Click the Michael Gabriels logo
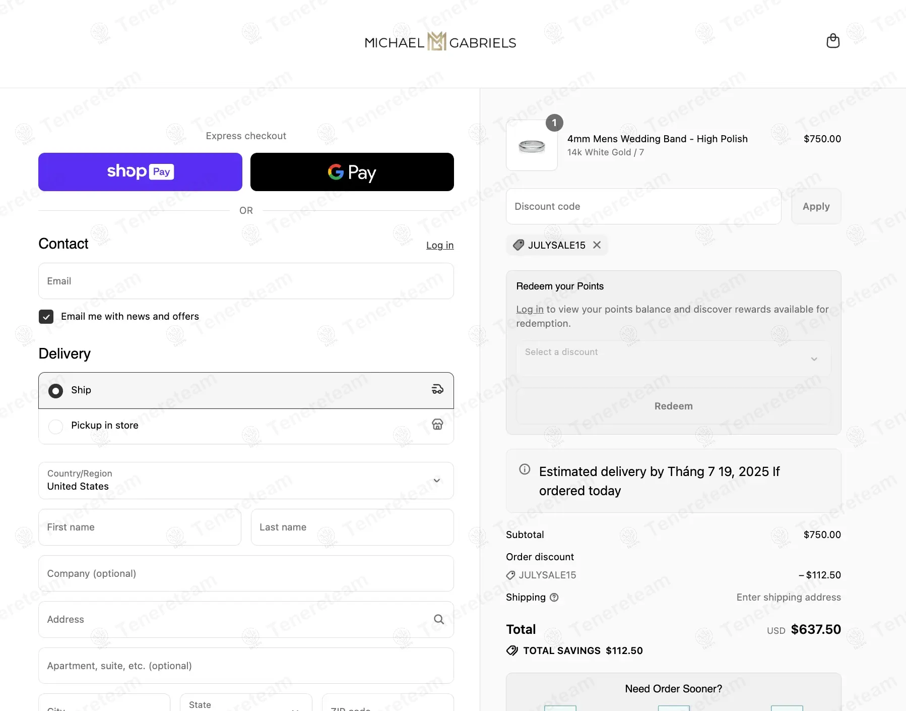Image resolution: width=906 pixels, height=711 pixels. [x=440, y=42]
